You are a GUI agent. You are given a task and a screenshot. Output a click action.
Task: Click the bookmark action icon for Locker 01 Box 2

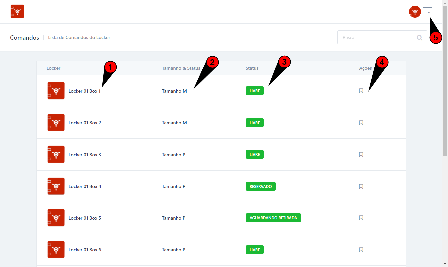click(361, 123)
